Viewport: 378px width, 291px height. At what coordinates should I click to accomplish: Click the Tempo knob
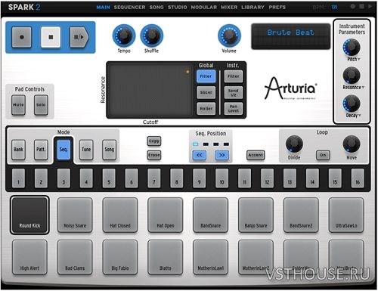click(124, 36)
